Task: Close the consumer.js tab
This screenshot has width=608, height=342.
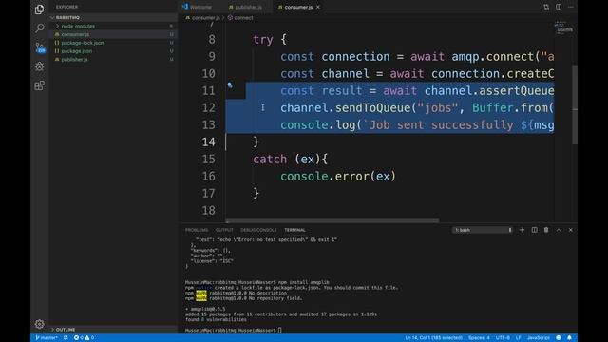Action: tap(318, 7)
